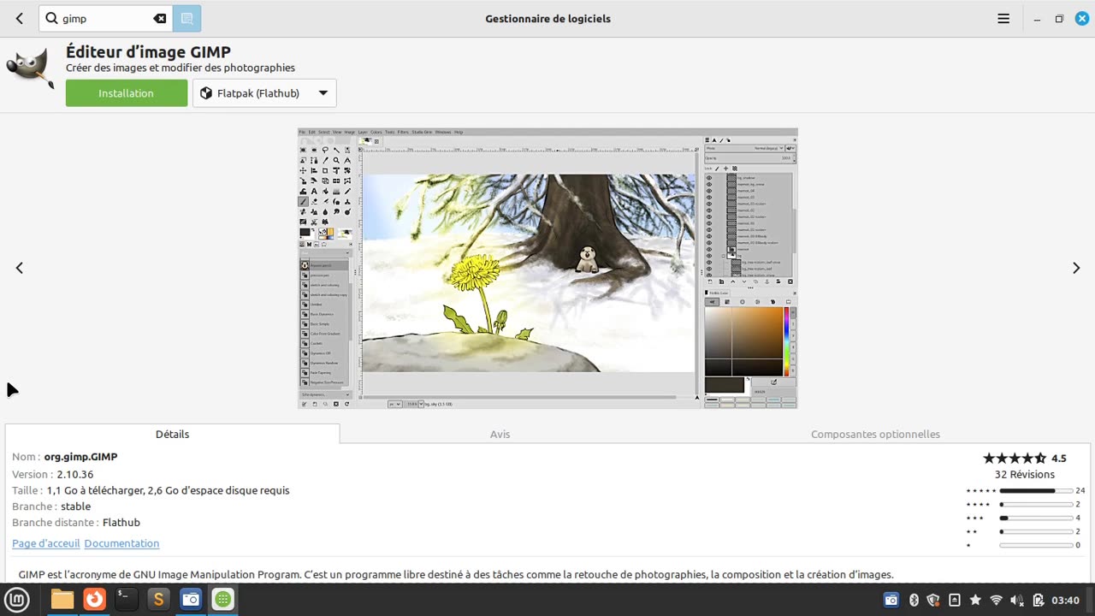Viewport: 1095px width, 616px height.
Task: Open the Documentation link
Action: pyautogui.click(x=121, y=543)
